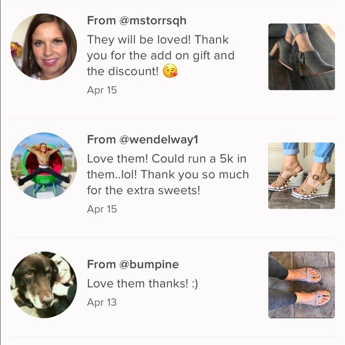Tap the kissing face emoji

point(170,71)
